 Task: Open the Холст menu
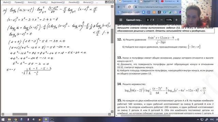tap(32, 2)
